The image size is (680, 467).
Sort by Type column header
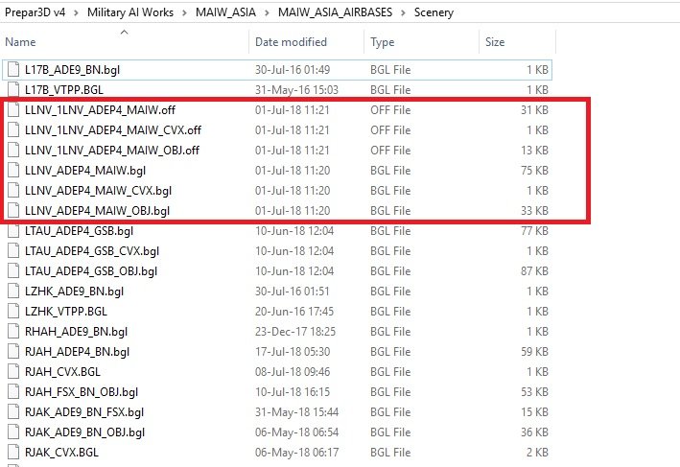pos(383,42)
